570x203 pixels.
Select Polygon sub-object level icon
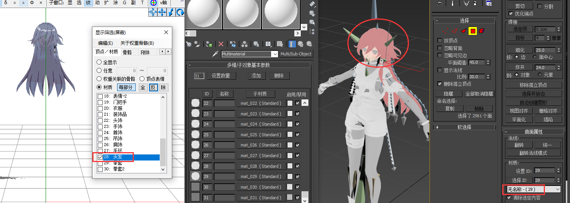pos(473,31)
